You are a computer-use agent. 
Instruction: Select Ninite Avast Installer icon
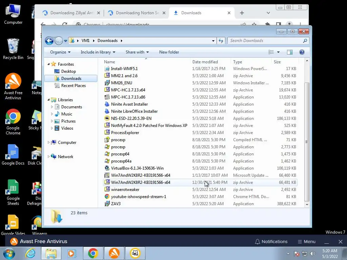point(107,104)
